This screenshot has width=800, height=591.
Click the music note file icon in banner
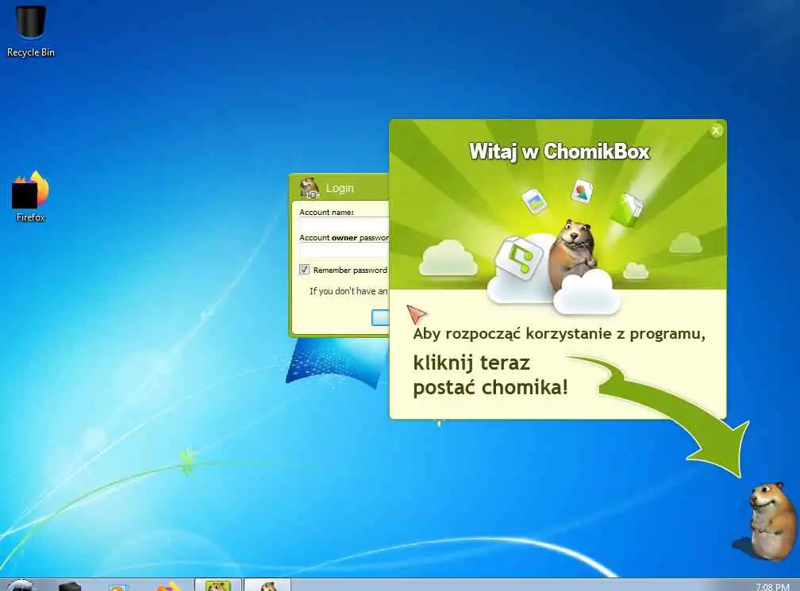coord(518,258)
